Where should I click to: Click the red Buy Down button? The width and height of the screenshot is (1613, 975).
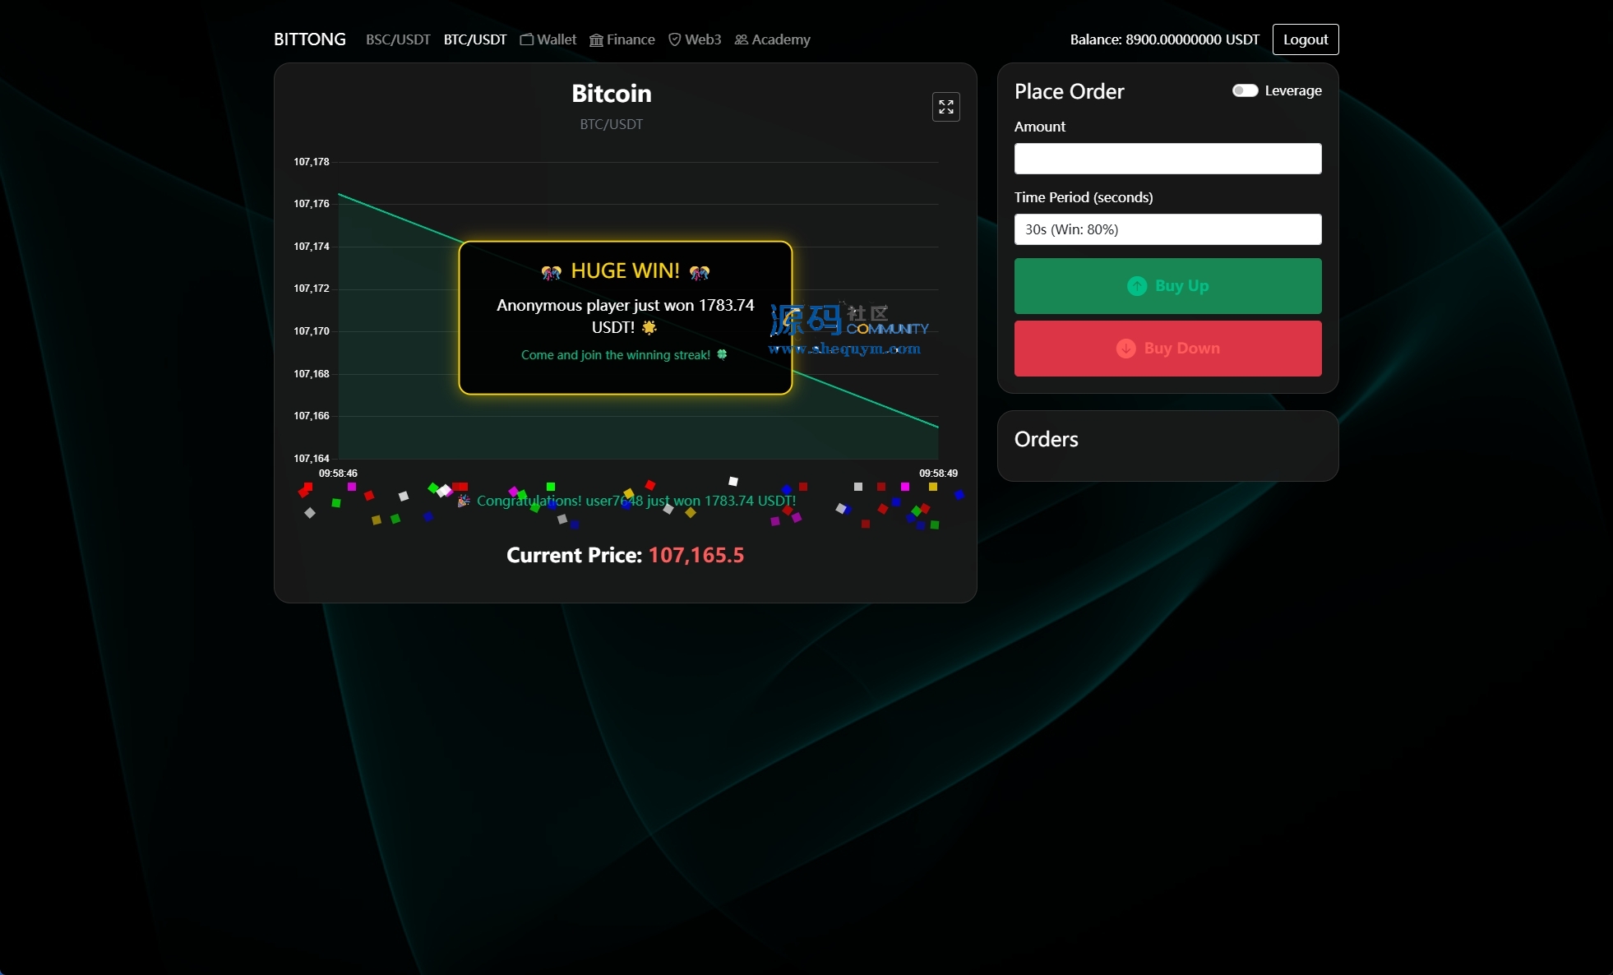(x=1167, y=349)
